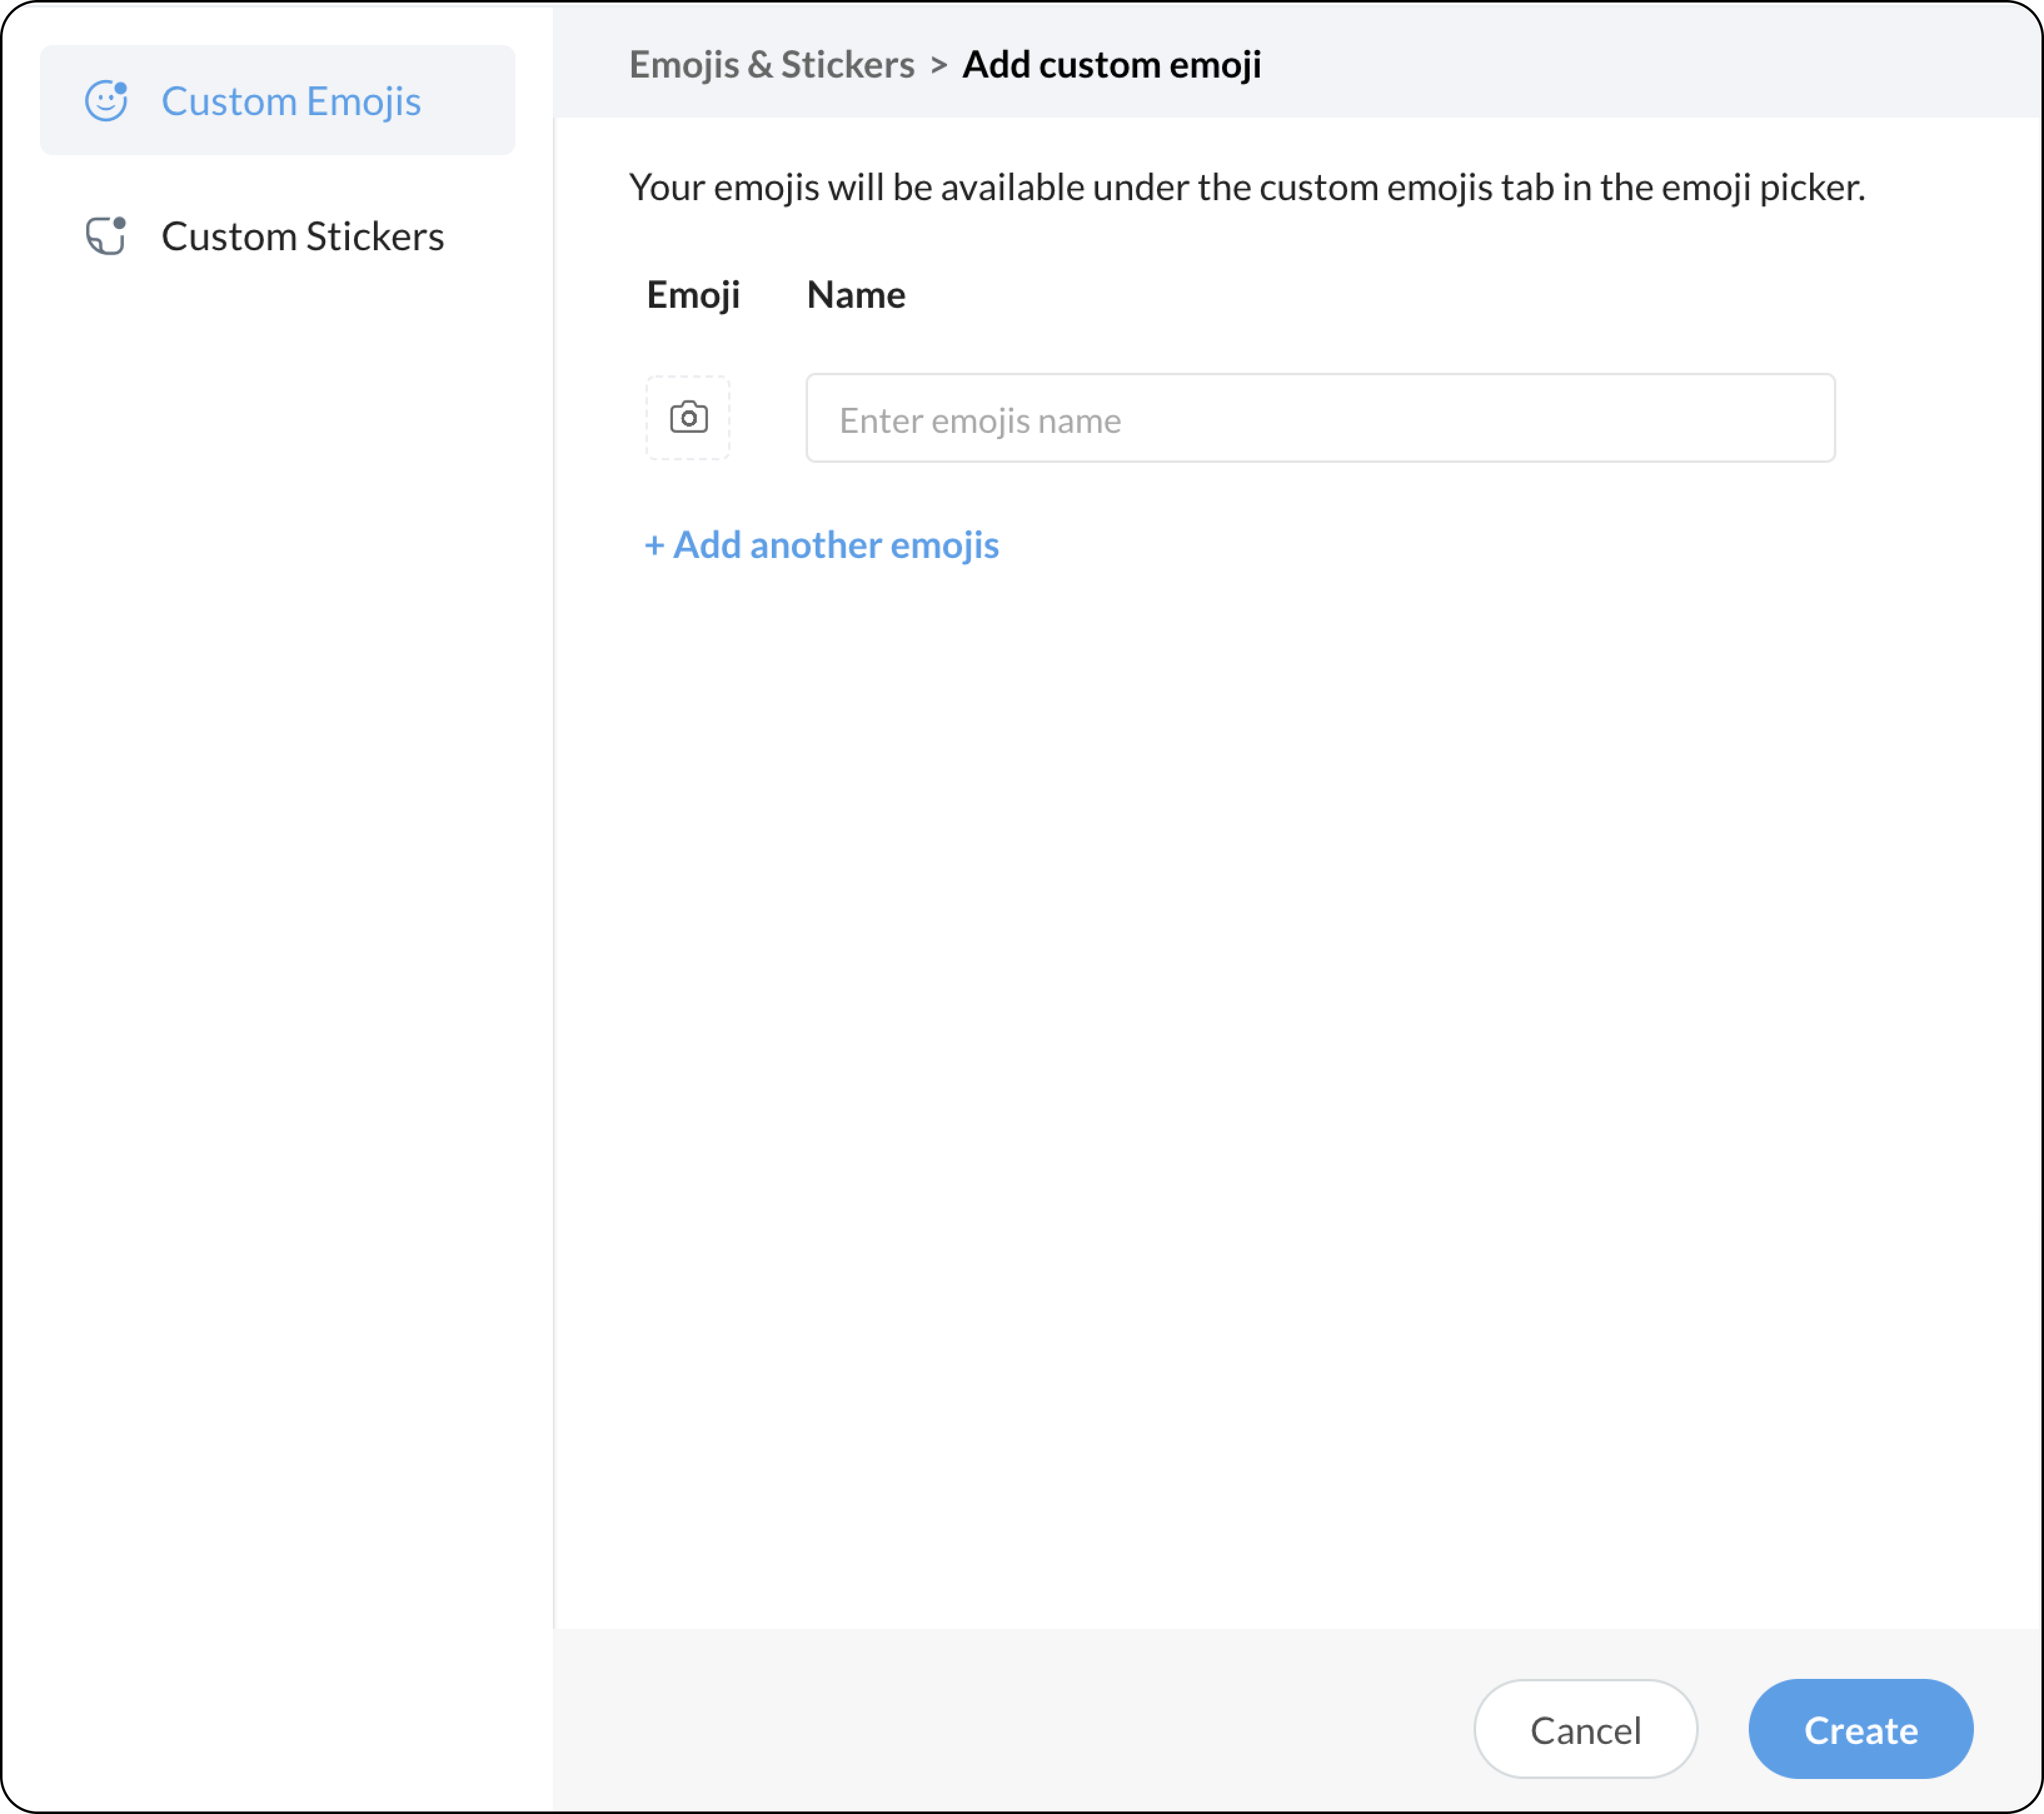Focus the Enter emojis name field

(x=1319, y=419)
